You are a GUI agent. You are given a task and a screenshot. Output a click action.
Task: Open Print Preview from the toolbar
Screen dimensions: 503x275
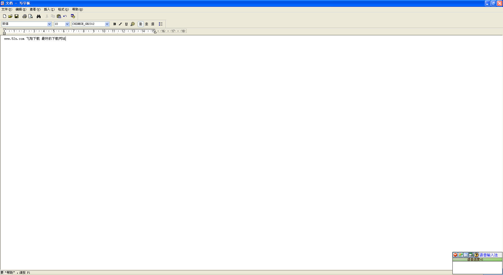point(31,16)
